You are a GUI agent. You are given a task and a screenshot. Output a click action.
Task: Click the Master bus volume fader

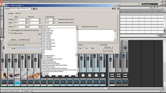pos(110,60)
